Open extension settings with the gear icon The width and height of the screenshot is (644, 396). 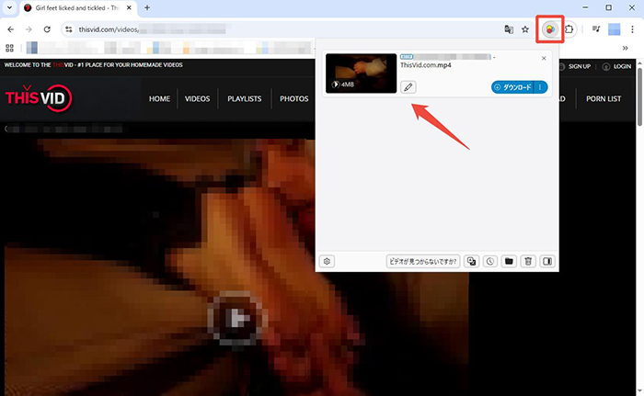[x=327, y=262]
